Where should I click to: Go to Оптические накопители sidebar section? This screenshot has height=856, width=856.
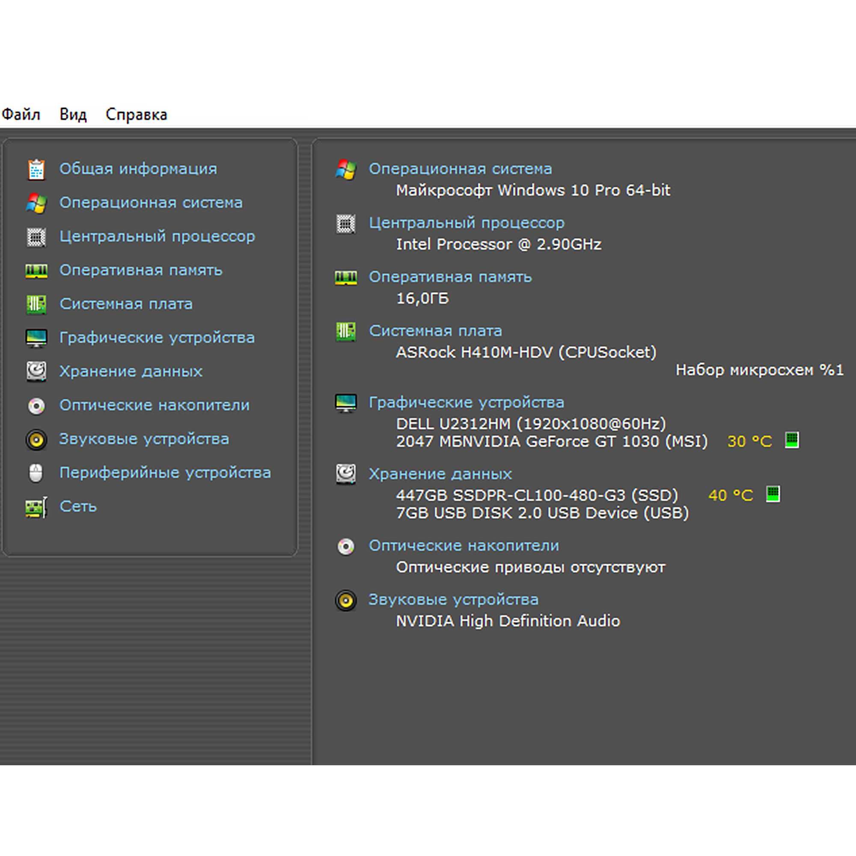coord(155,405)
